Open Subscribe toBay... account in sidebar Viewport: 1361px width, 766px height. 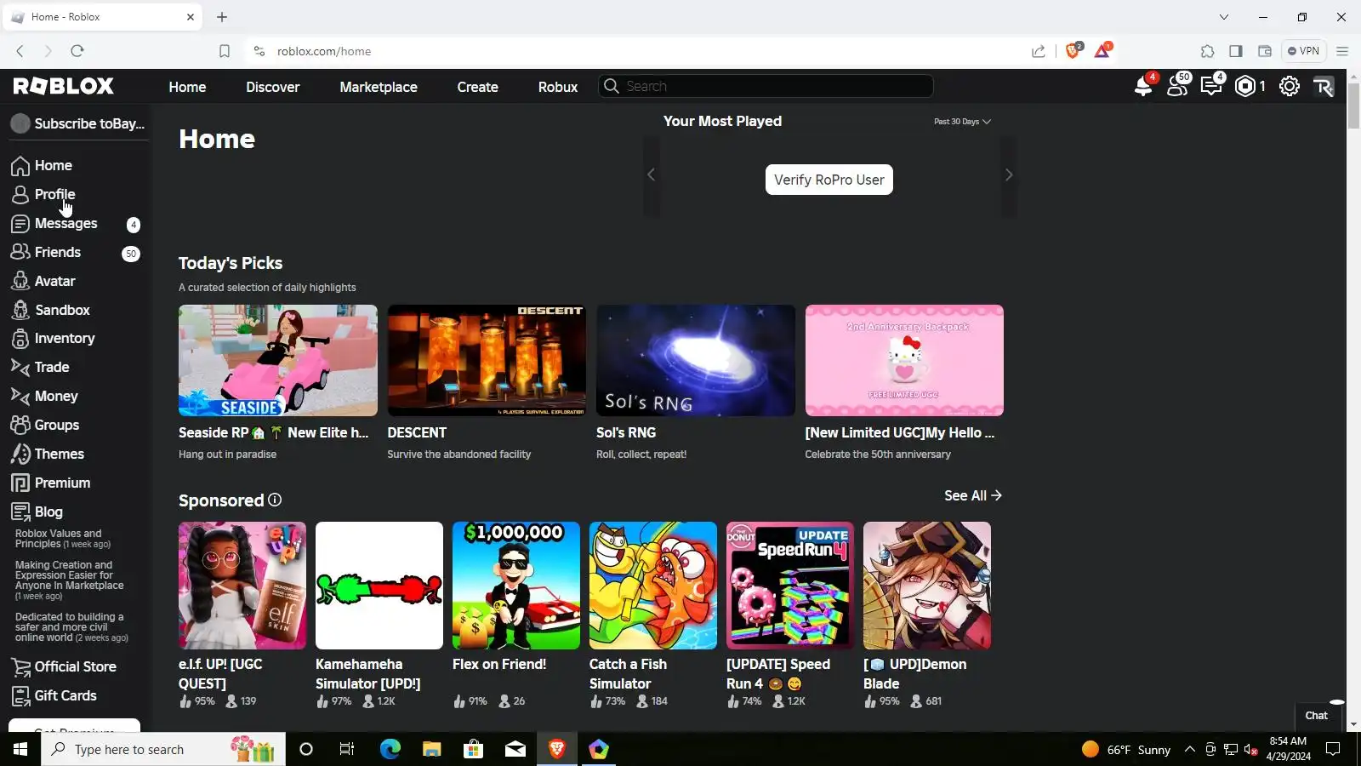(x=77, y=124)
